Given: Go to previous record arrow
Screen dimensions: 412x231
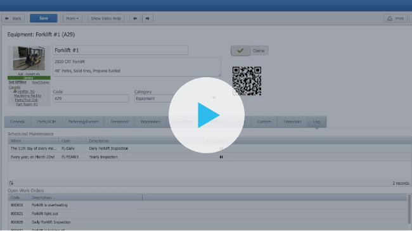Looking at the screenshot, I should [135, 18].
